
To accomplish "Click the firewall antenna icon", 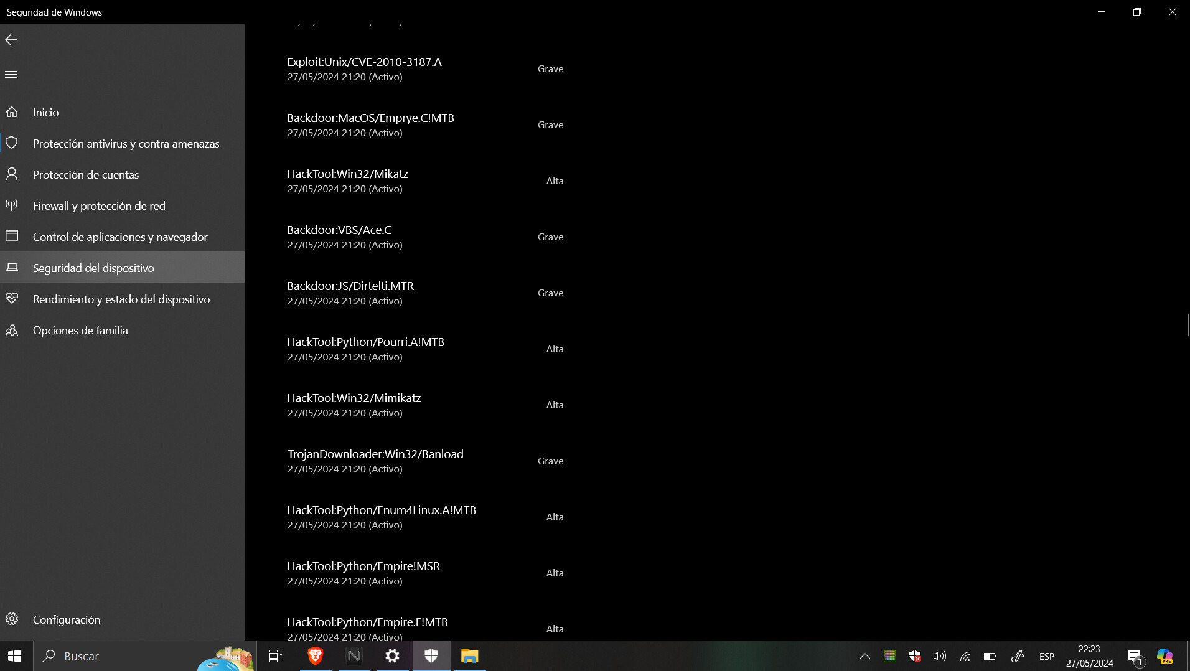I will click(x=12, y=205).
